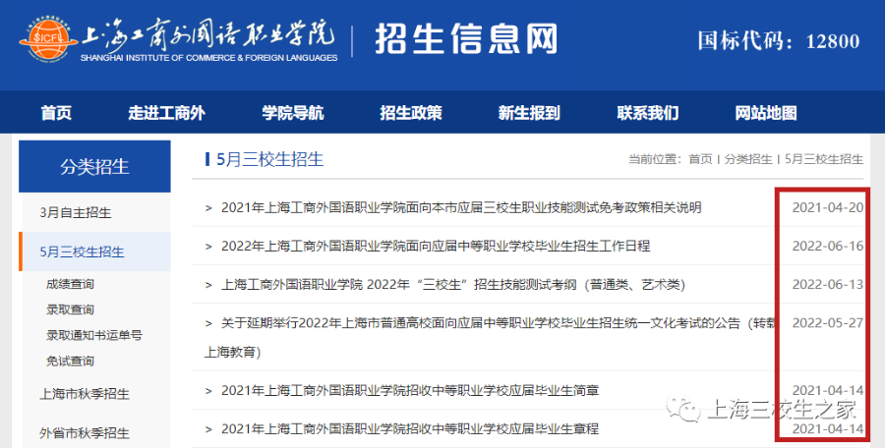Open the 2022 招生工作日程 article
Image resolution: width=885 pixels, height=448 pixels.
436,246
